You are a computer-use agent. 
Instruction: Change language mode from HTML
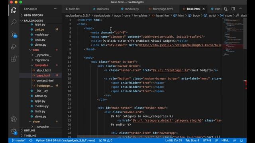[x=225, y=140]
